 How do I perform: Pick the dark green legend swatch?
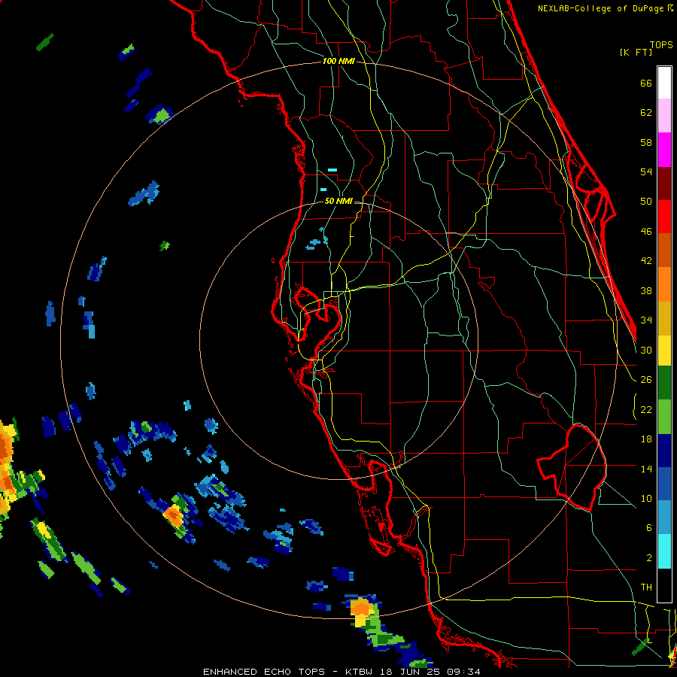[664, 383]
